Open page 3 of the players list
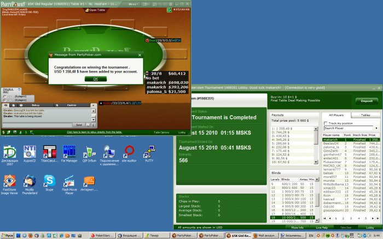Image resolution: width=383 pixels, height=239 pixels. click(351, 218)
